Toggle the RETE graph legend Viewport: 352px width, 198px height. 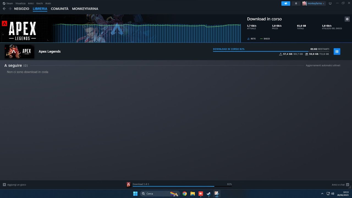click(251, 39)
